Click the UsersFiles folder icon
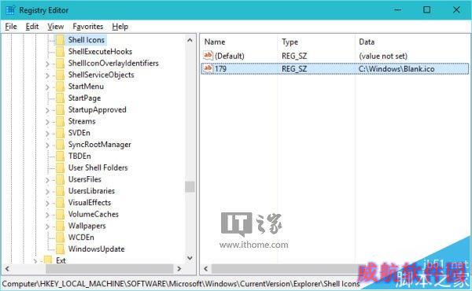Image resolution: width=472 pixels, height=291 pixels. point(61,179)
